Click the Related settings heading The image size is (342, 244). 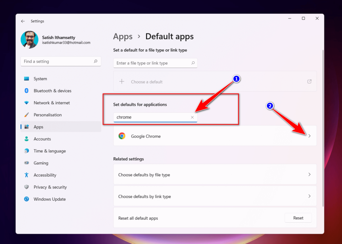click(x=129, y=159)
